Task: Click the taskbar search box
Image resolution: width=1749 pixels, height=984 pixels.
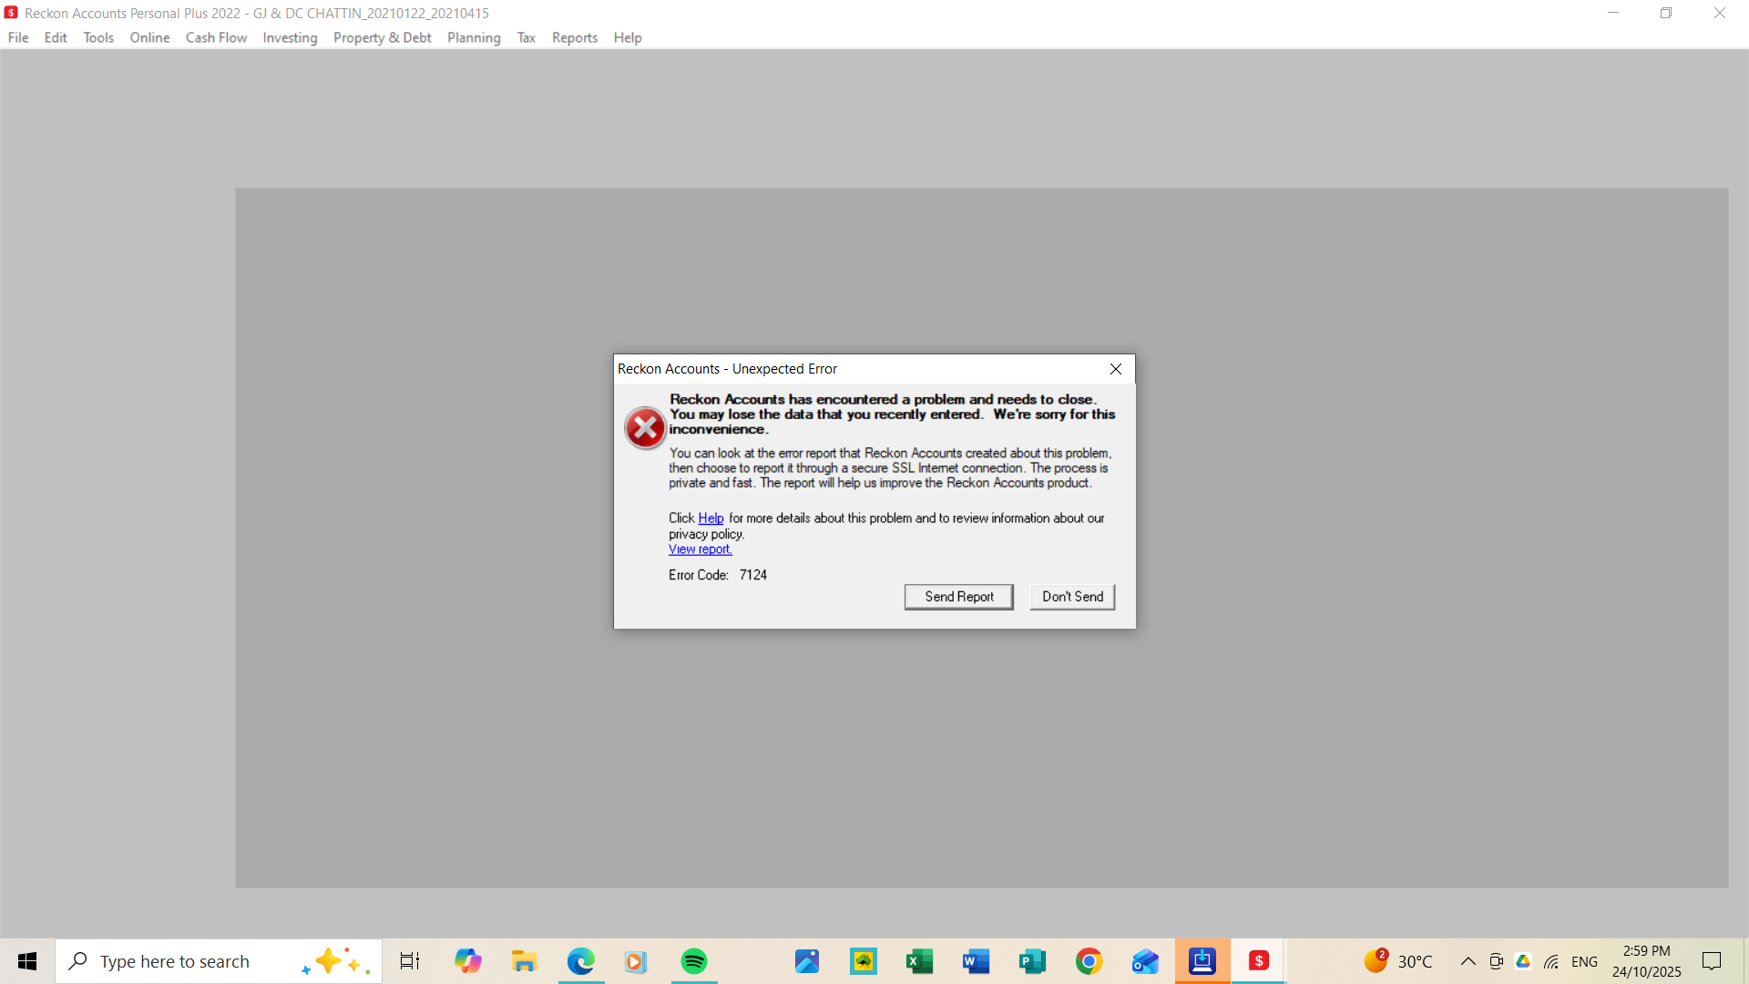Action: pyautogui.click(x=196, y=961)
